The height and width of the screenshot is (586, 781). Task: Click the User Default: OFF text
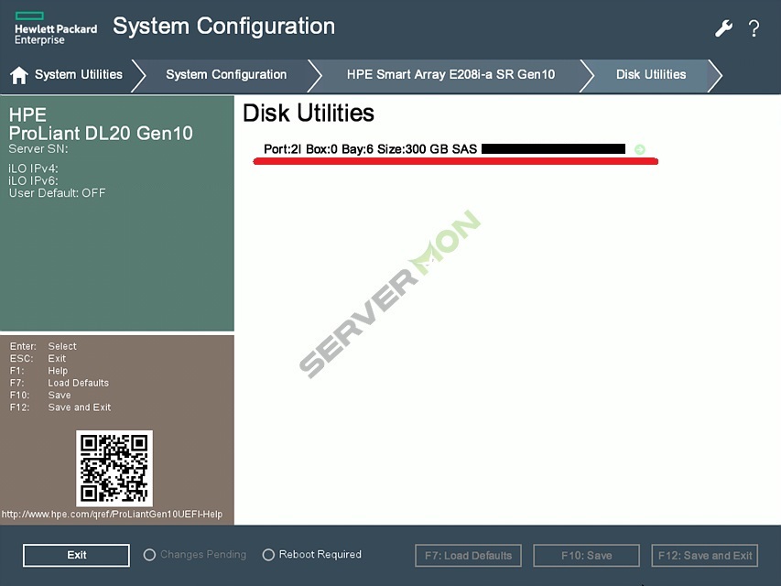tap(58, 193)
